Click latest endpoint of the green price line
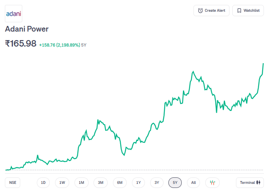272x194 pixels. point(263,64)
